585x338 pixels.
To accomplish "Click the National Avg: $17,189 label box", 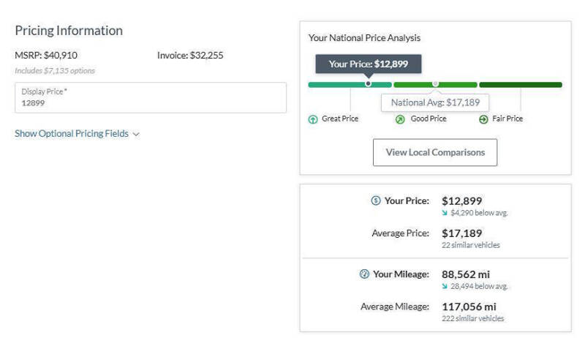I will [x=435, y=102].
